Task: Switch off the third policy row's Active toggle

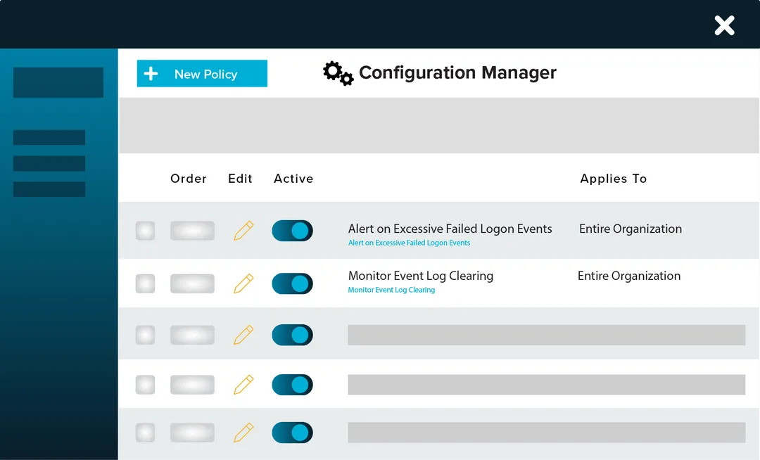Action: point(292,335)
